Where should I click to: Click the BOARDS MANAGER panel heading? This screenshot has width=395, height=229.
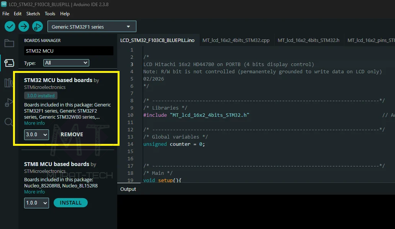[x=42, y=40]
